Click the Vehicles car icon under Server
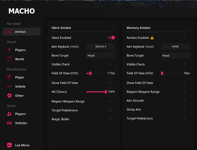This screenshot has width=197, height=150. (x=9, y=123)
